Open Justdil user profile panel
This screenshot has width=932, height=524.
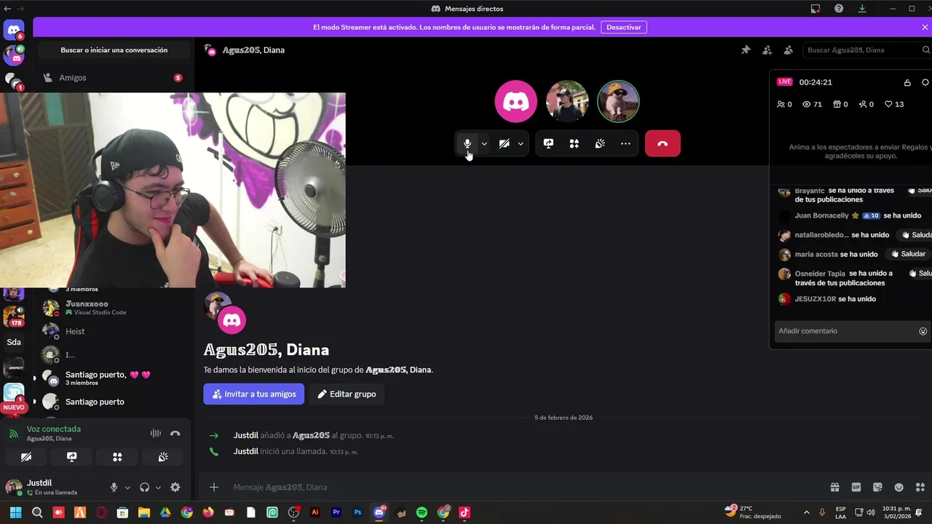[x=53, y=487]
